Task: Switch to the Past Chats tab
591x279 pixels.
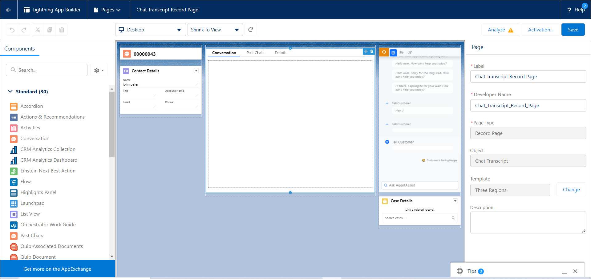Action: (x=255, y=53)
